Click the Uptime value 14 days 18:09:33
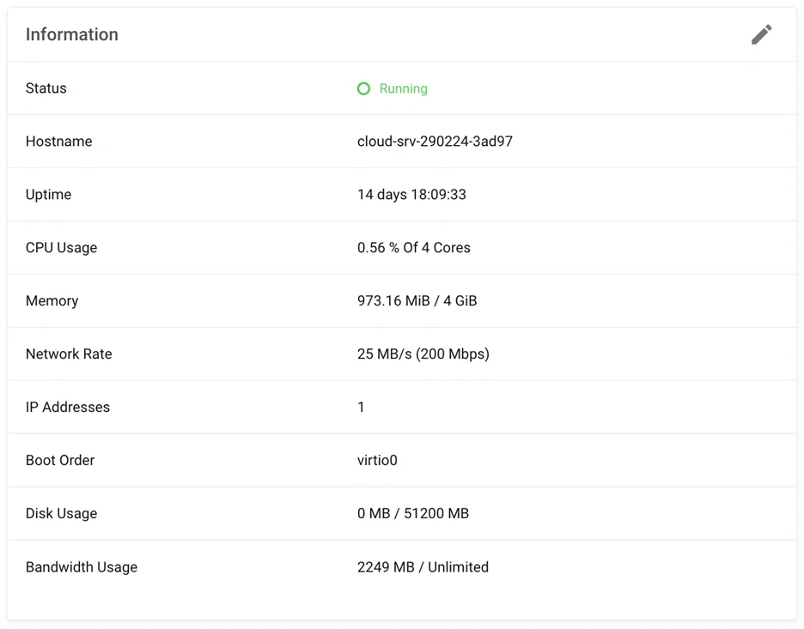Screen dimensions: 804x629 [411, 195]
